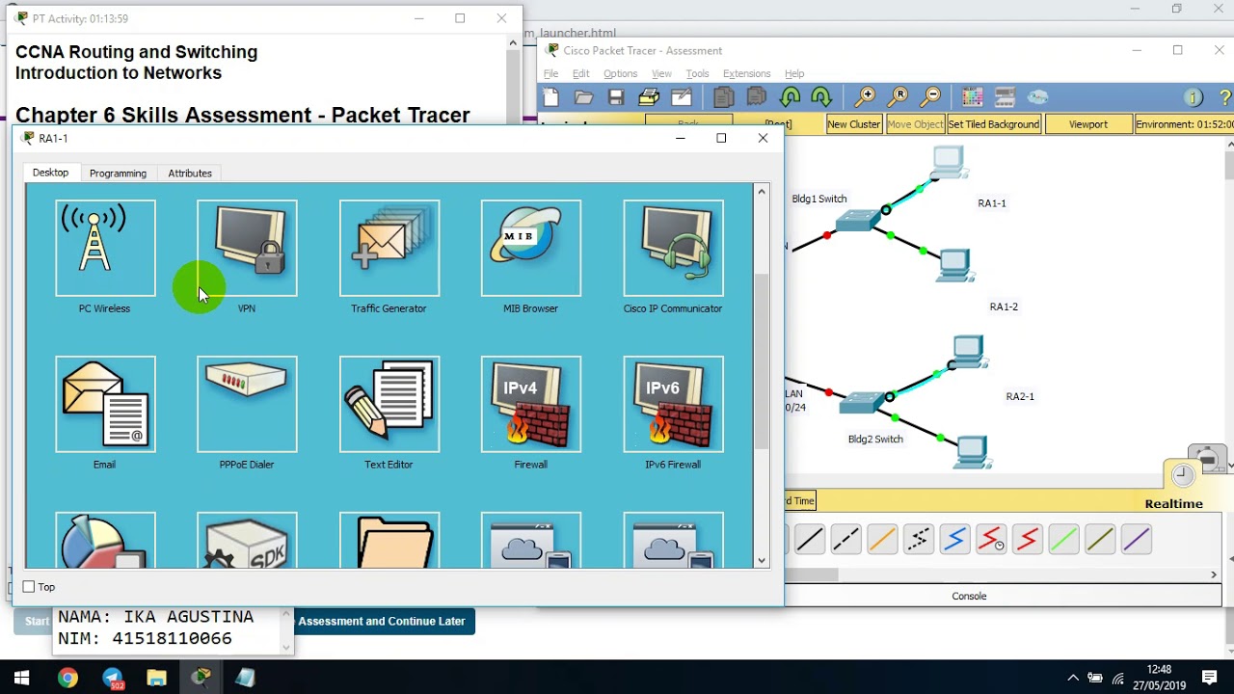Image resolution: width=1234 pixels, height=694 pixels.
Task: Click the Environment time button
Action: [x=1185, y=124]
